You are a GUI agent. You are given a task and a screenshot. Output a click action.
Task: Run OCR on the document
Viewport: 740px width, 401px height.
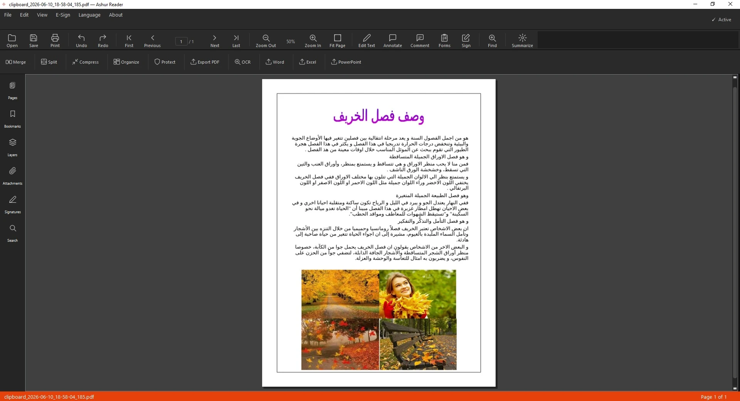[x=243, y=62]
